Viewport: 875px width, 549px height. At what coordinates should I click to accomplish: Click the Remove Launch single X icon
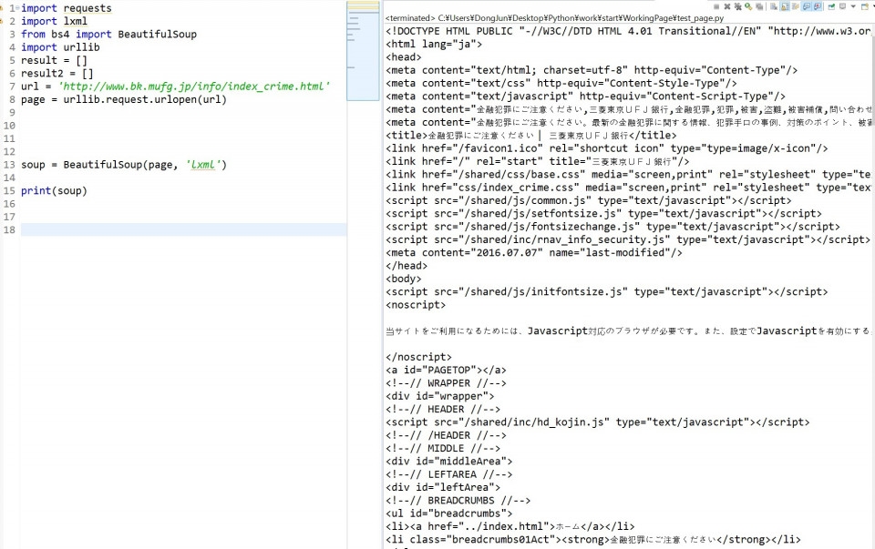[727, 6]
